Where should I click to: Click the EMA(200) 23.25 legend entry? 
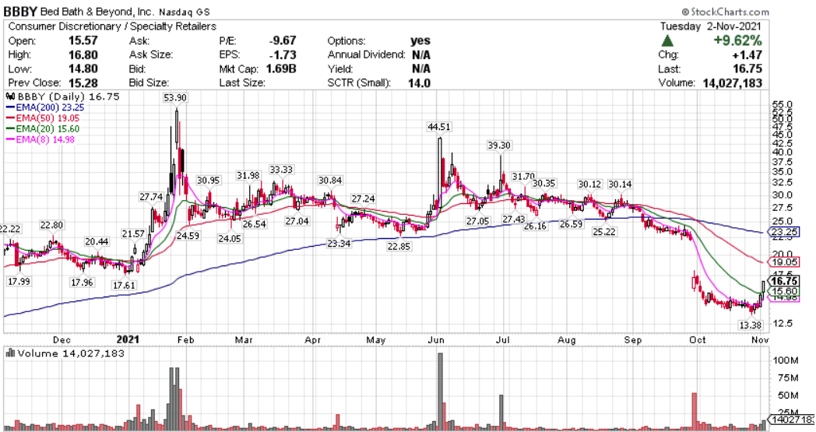[x=44, y=107]
